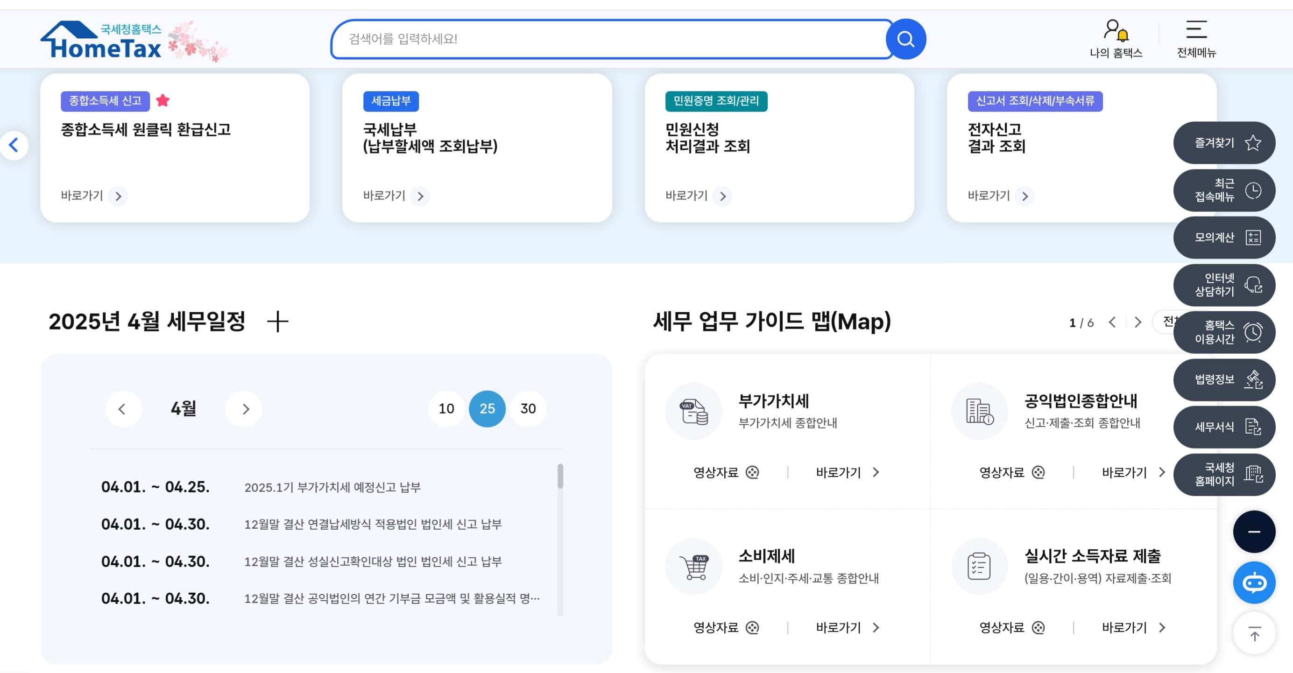Click the blue search magnifier button
Viewport: 1293px width, 673px height.
[905, 39]
